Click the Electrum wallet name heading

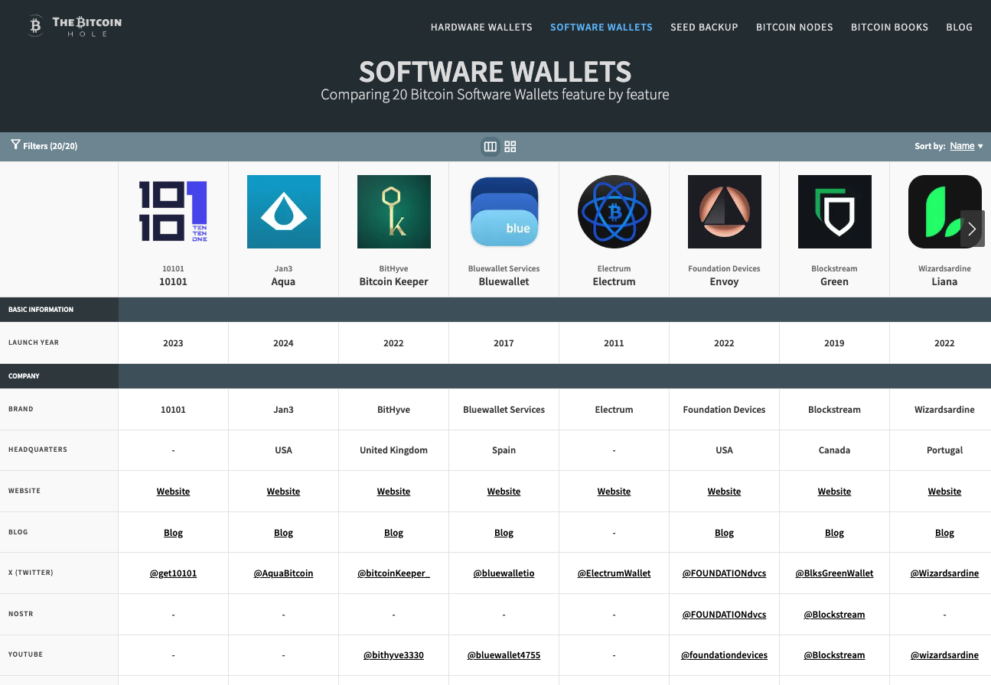pyautogui.click(x=614, y=281)
